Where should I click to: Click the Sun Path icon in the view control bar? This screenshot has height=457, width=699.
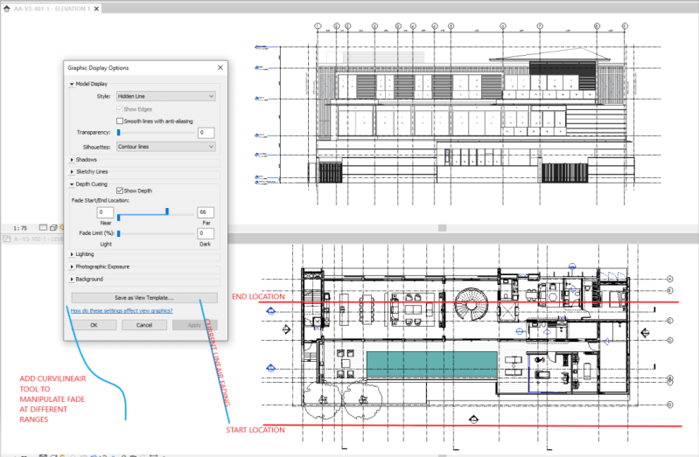62,227
